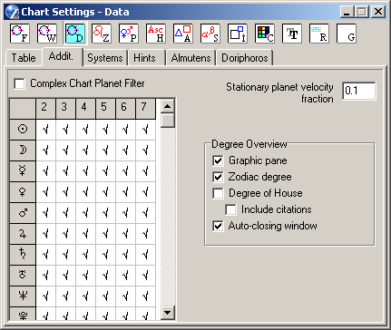Open the W wheel settings icon
Image resolution: width=391 pixels, height=330 pixels.
click(x=47, y=34)
